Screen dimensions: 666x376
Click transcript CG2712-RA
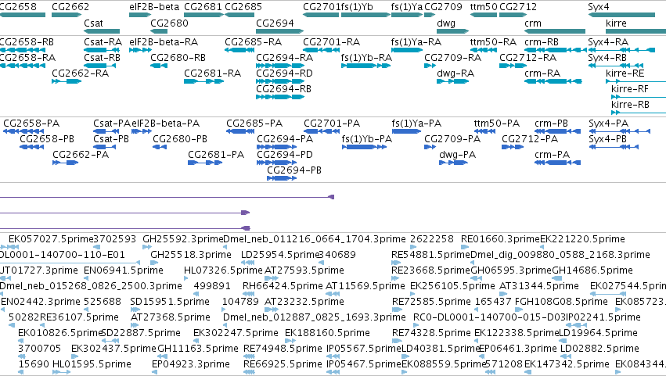point(513,66)
